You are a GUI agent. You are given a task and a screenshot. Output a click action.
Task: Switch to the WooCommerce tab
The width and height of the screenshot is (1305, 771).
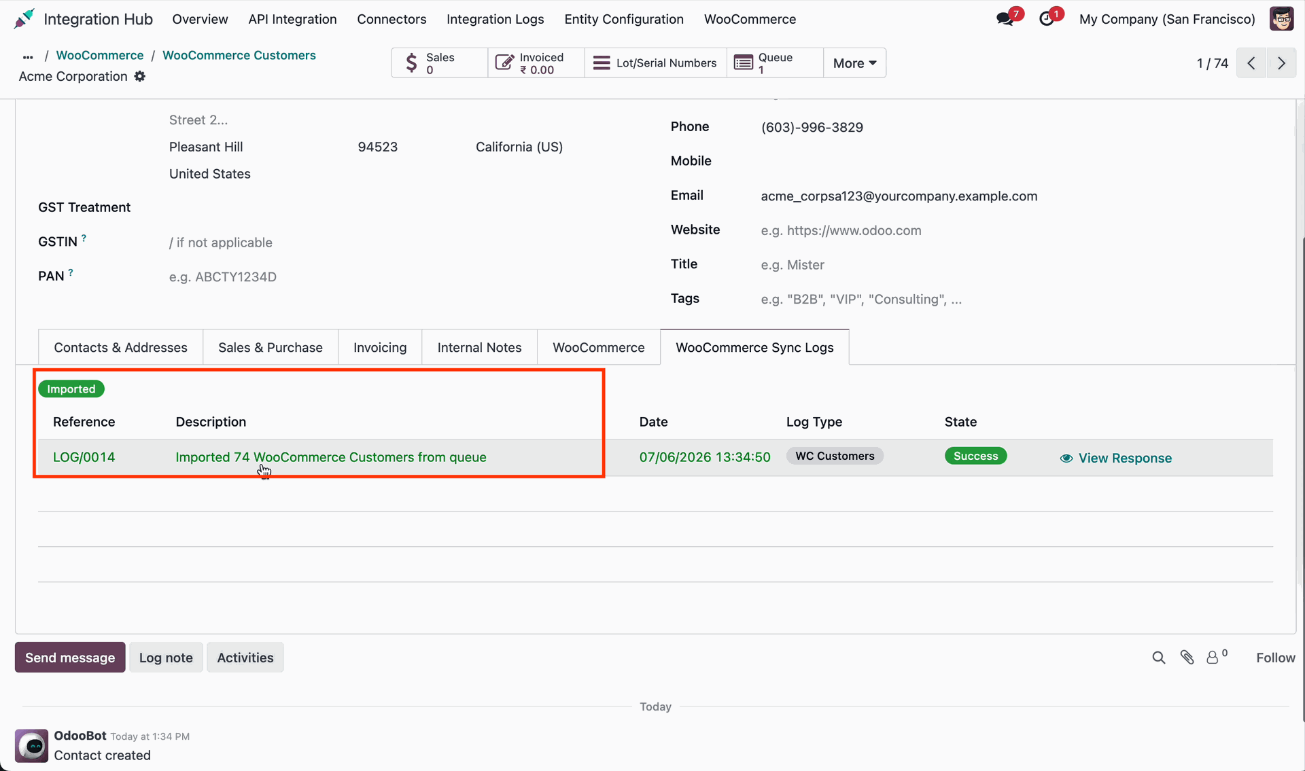point(598,347)
